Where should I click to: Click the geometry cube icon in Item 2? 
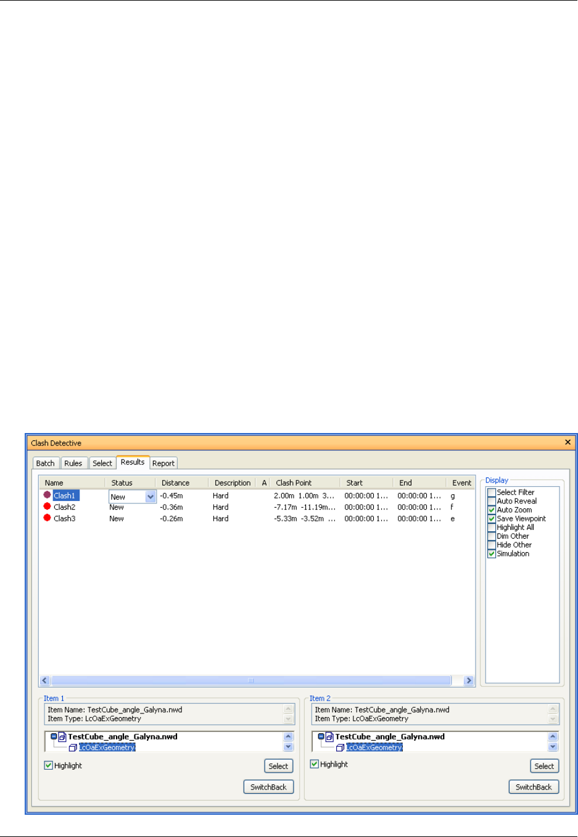pyautogui.click(x=340, y=747)
